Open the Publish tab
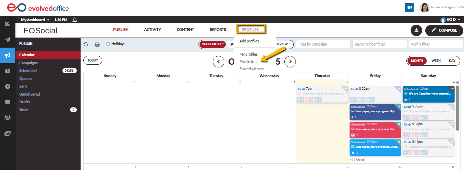 coord(121,30)
